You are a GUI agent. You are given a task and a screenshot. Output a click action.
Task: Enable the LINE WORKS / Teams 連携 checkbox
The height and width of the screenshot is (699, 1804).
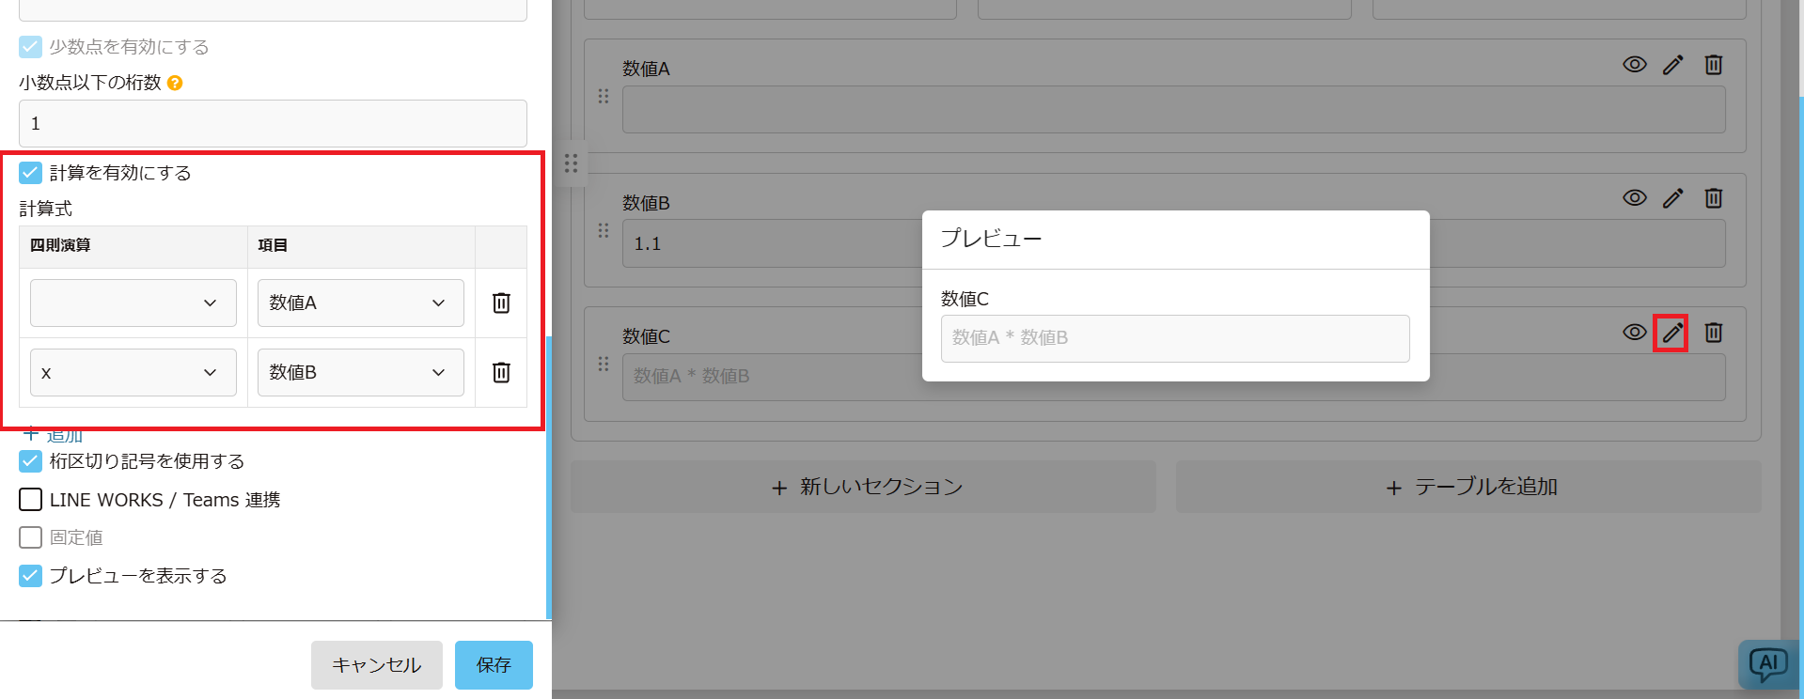click(x=31, y=500)
